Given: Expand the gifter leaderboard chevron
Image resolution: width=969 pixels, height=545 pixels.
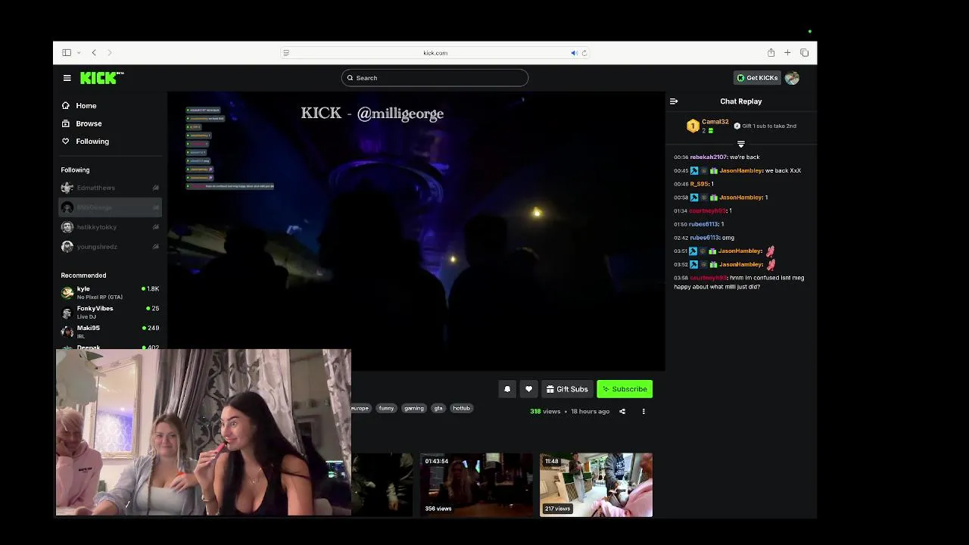Looking at the screenshot, I should [x=741, y=144].
